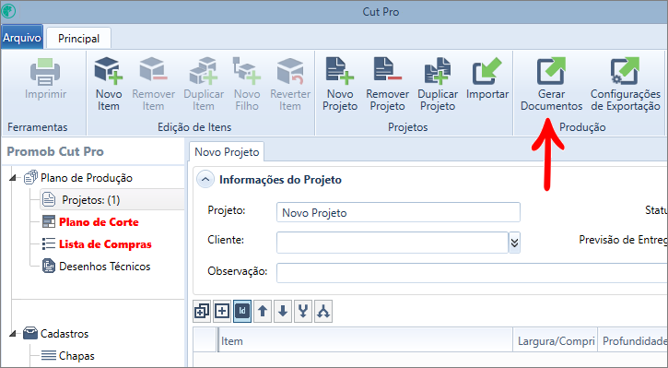Select Remover Projeto in ribbon
The height and width of the screenshot is (368, 668).
point(387,84)
